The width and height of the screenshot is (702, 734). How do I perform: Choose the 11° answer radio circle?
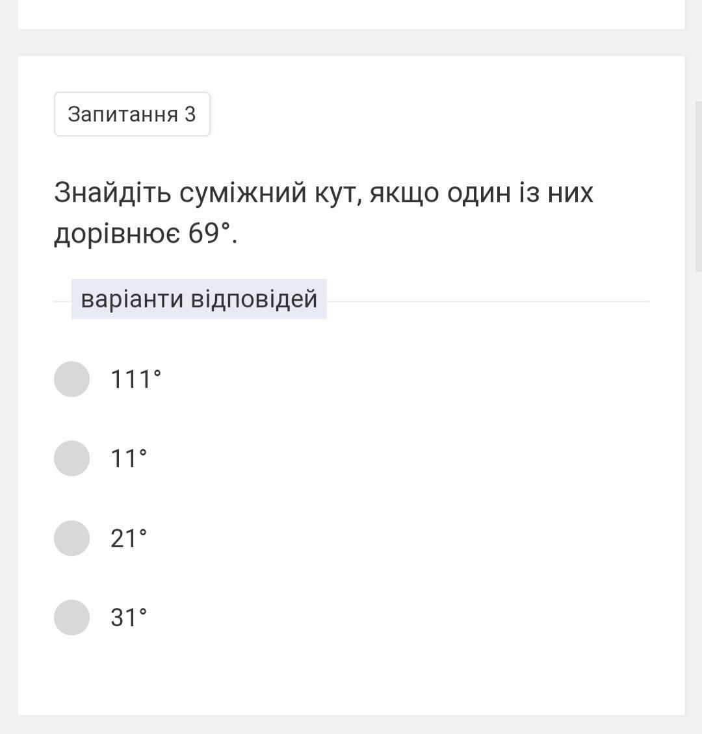(x=71, y=459)
